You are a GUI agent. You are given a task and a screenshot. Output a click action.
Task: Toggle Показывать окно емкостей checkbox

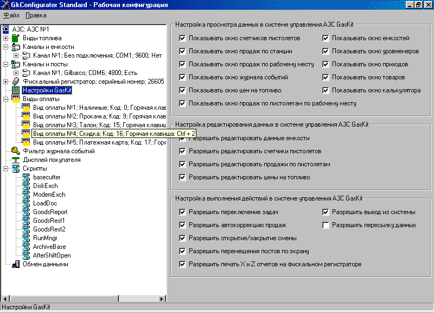click(326, 38)
